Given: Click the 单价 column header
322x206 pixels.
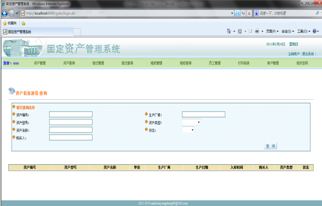Looking at the screenshot, I should 137,167.
